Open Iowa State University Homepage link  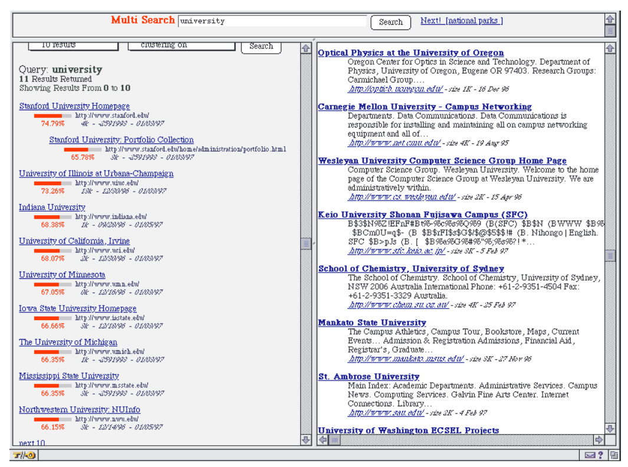point(78,308)
